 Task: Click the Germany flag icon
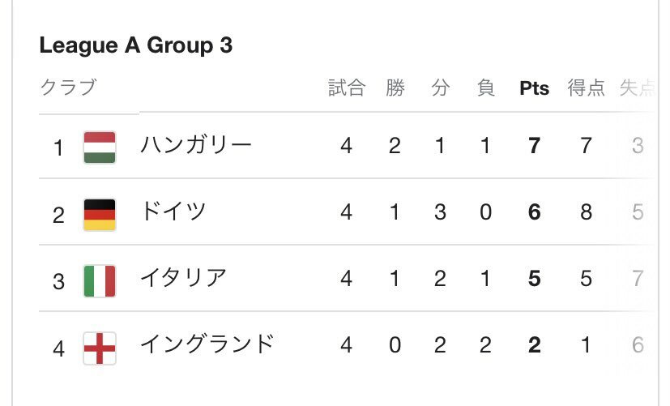[x=100, y=214]
